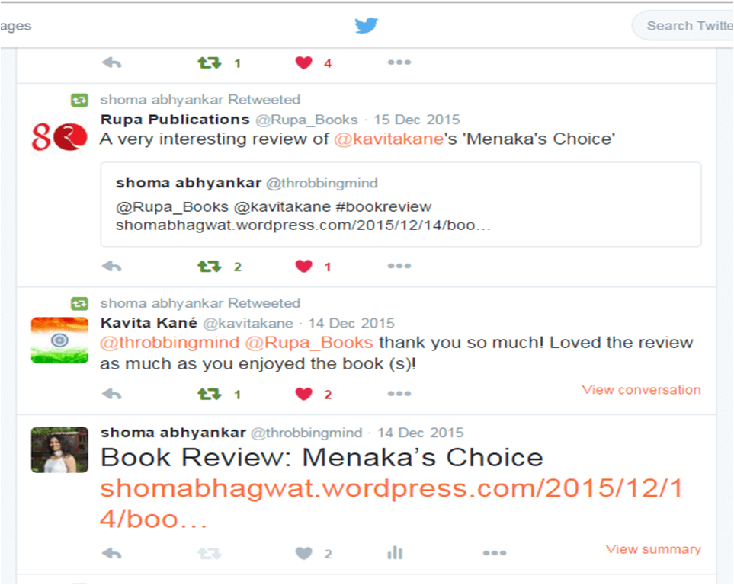Toggle retweet on Kavita Kané's tweet
The image size is (734, 585).
210,394
